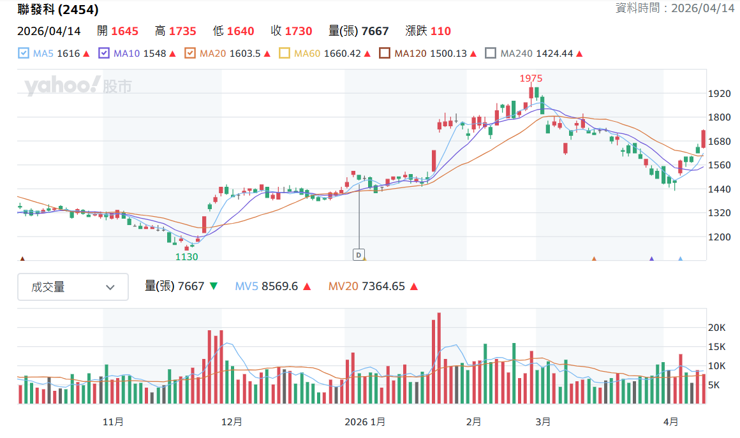
Task: Check the MA240 moving average box
Action: point(491,54)
